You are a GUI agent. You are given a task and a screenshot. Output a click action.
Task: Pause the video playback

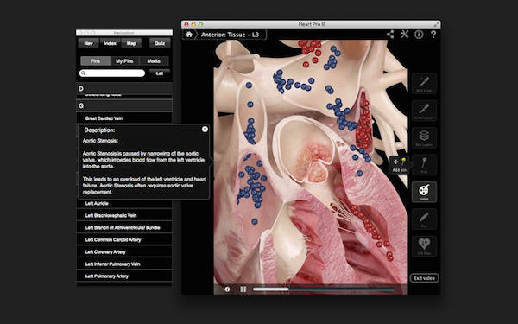(243, 289)
